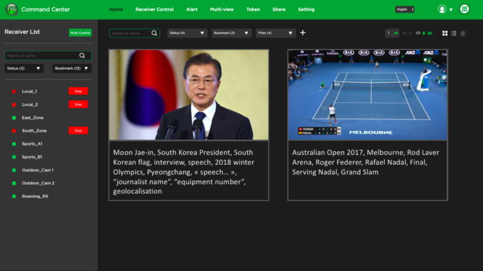Click the plus icon to add filter
This screenshot has height=271, width=483.
click(303, 33)
